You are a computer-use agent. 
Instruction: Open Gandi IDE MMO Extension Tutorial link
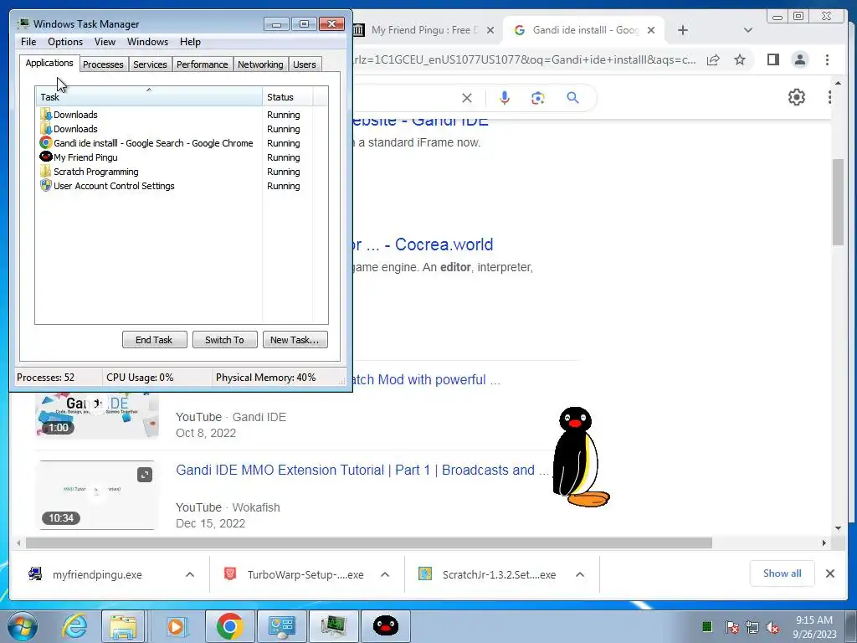(x=362, y=471)
